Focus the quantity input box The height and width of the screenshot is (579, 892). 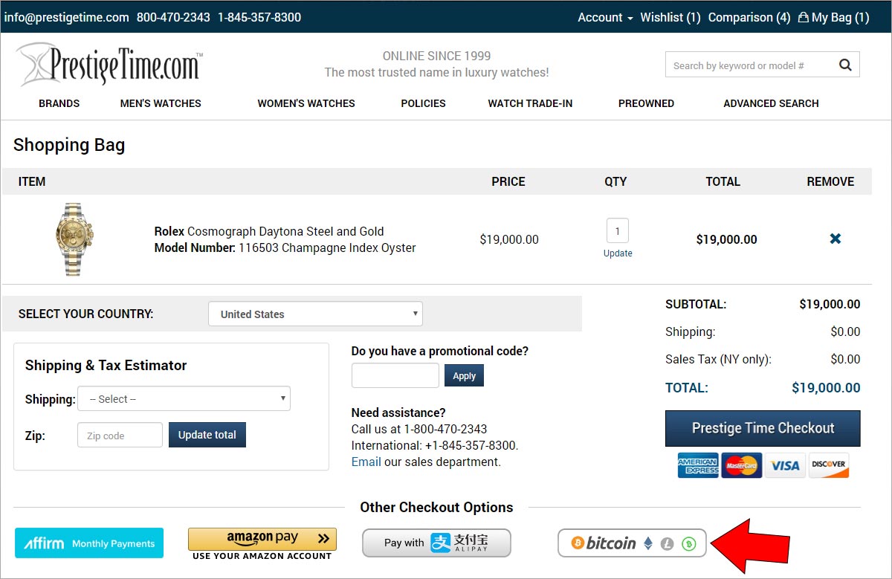618,230
